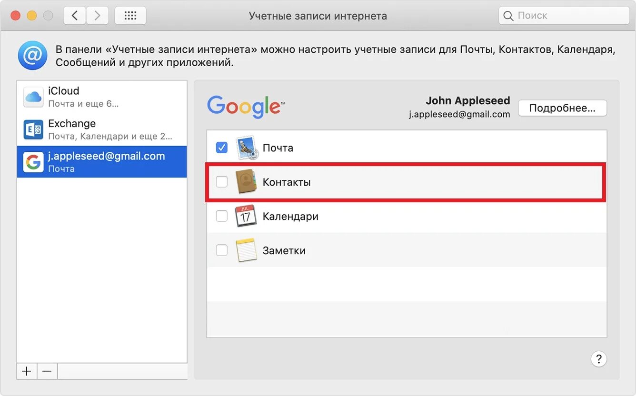The height and width of the screenshot is (396, 636).
Task: Click the Contacts book icon
Action: coord(246,182)
